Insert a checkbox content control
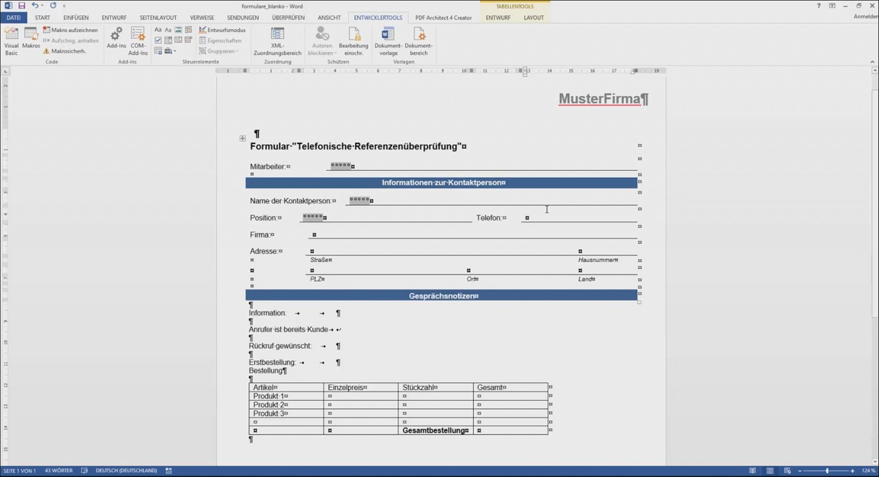The width and height of the screenshot is (879, 477). 158,40
